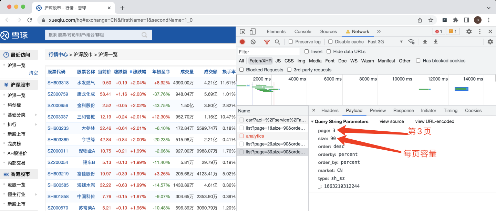Screen dimensions: 496x211
Task: Enable the Preserve log checkbox
Action: (291, 42)
